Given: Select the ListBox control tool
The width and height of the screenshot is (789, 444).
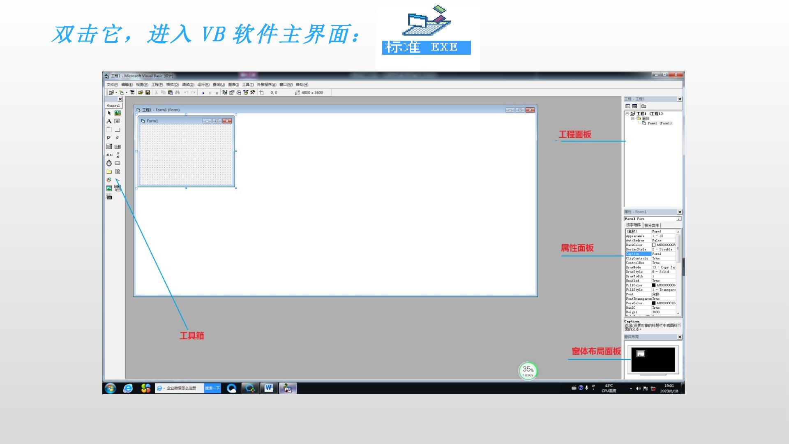Looking at the screenshot, I should click(x=118, y=146).
